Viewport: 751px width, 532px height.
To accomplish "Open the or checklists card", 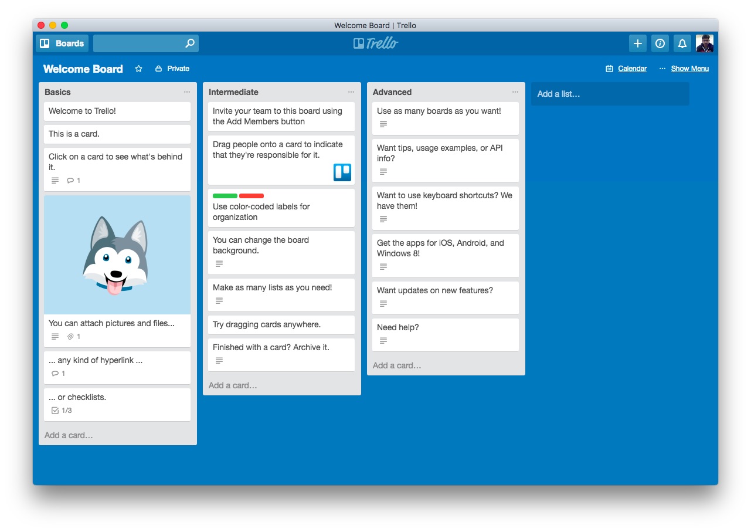I will pyautogui.click(x=117, y=405).
